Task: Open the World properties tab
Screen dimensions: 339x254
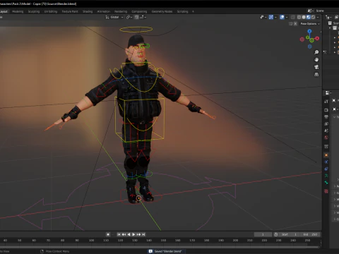Action: (x=326, y=138)
